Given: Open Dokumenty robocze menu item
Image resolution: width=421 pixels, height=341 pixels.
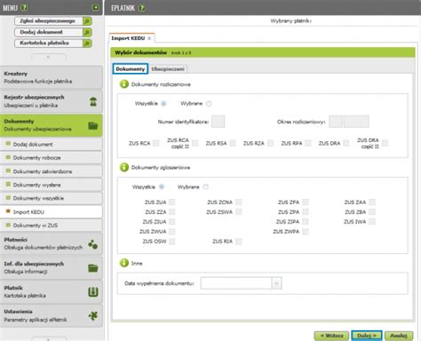Looking at the screenshot, I should (x=52, y=158).
